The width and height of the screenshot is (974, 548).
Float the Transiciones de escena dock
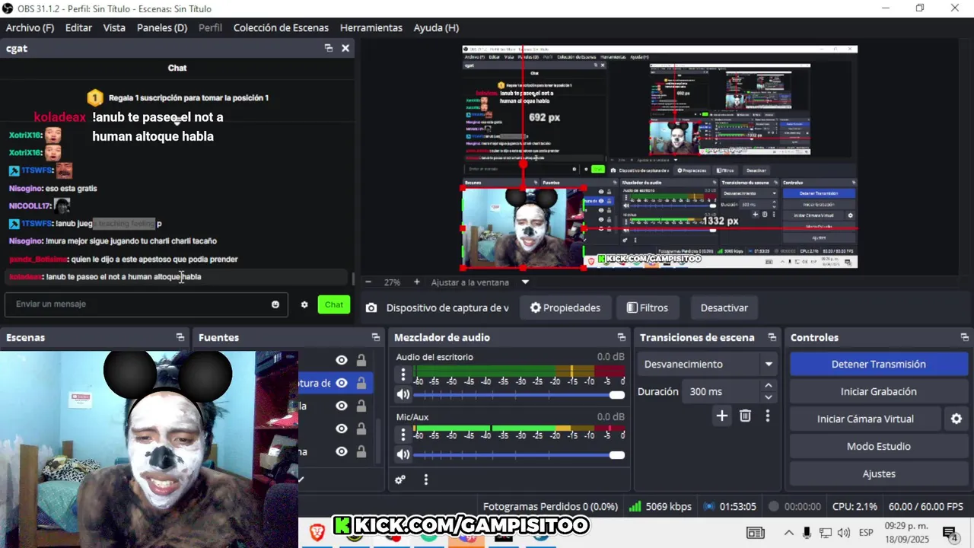[772, 337]
